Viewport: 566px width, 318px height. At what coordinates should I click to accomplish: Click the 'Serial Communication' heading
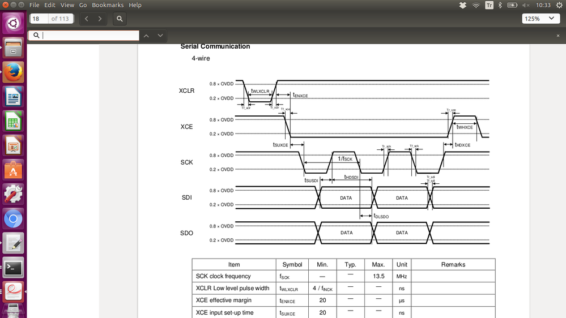[215, 46]
